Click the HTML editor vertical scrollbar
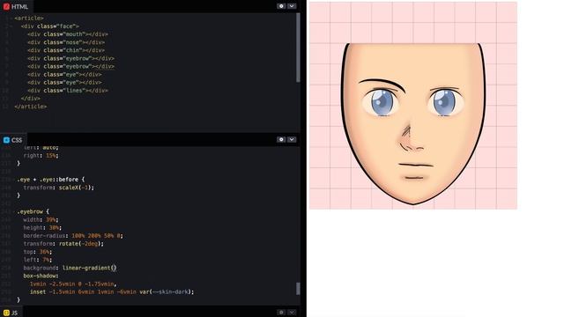 pyautogui.click(x=298, y=48)
